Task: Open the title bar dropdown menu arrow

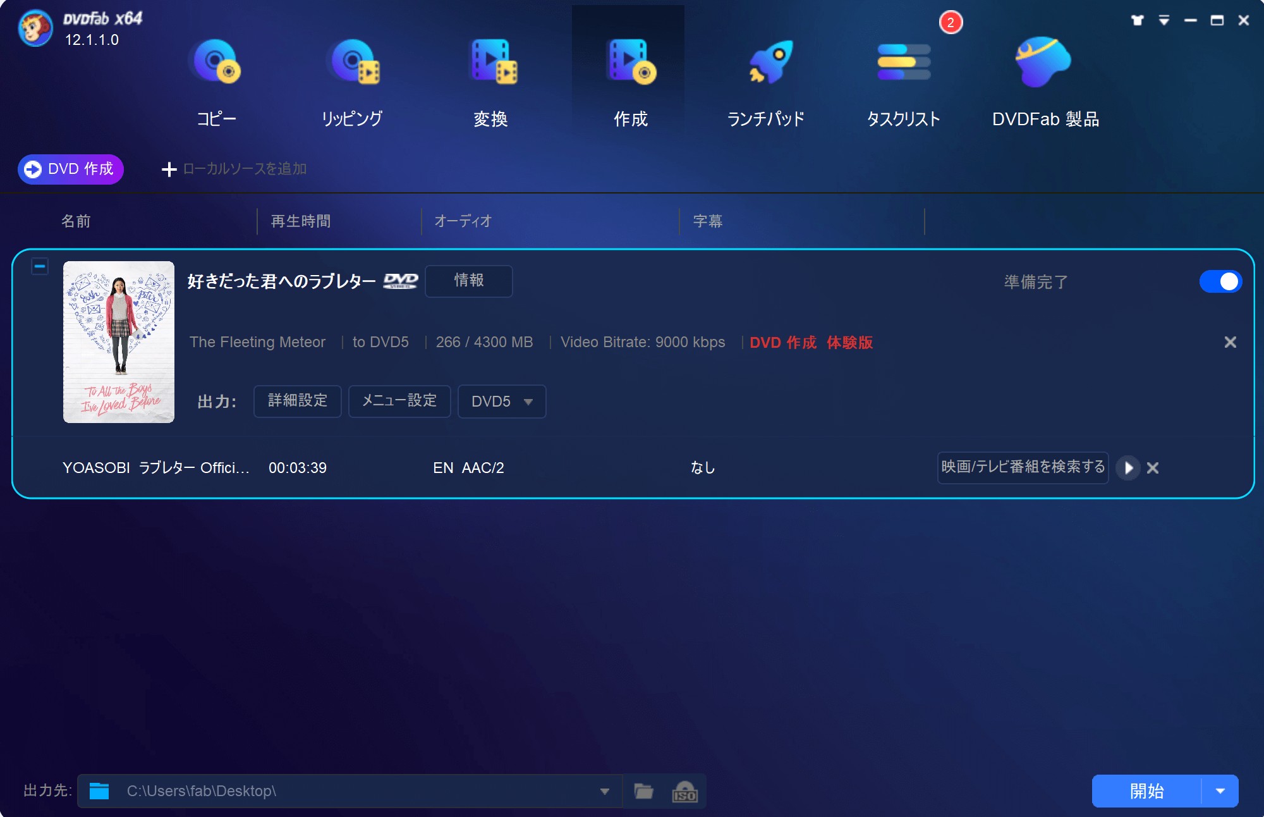Action: [1164, 20]
